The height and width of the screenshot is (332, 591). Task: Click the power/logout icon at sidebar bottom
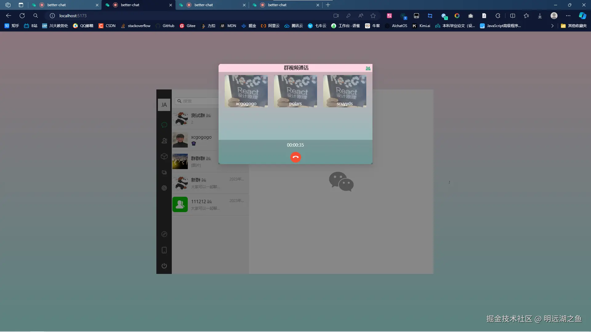point(164,266)
